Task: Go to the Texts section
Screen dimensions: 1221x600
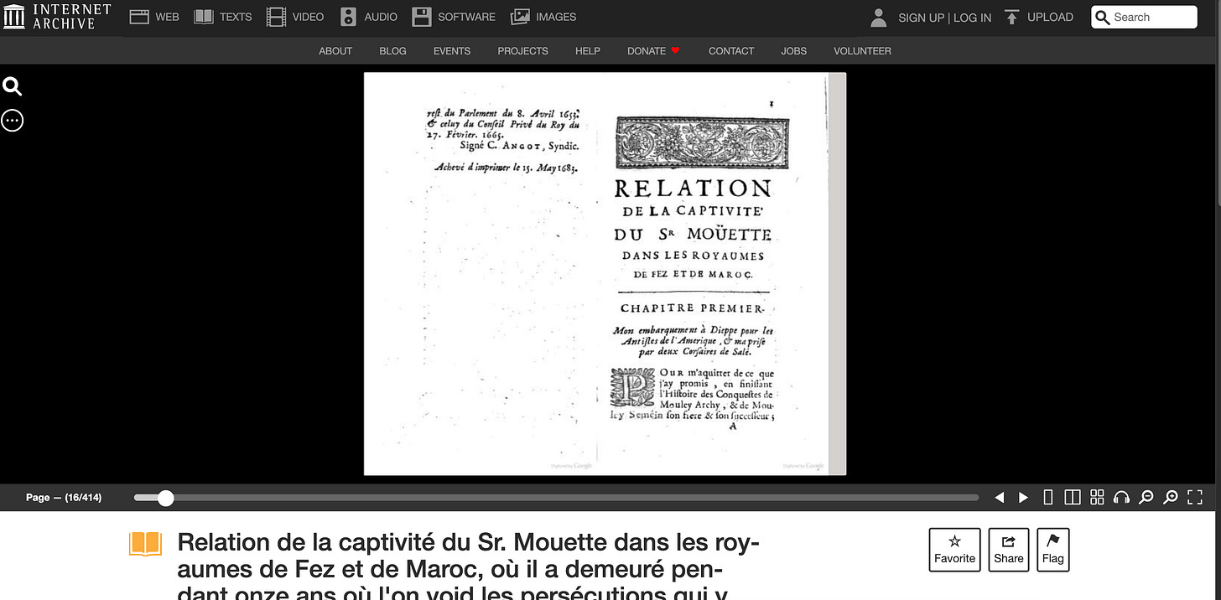Action: pyautogui.click(x=222, y=17)
